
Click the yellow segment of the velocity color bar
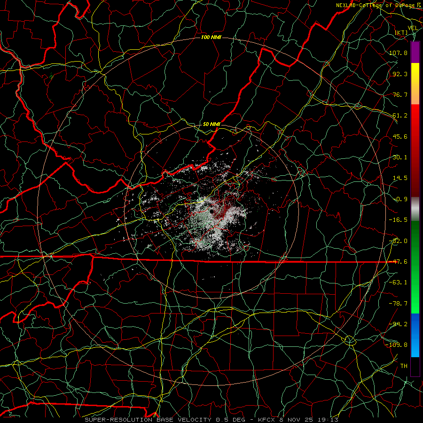tap(415, 84)
